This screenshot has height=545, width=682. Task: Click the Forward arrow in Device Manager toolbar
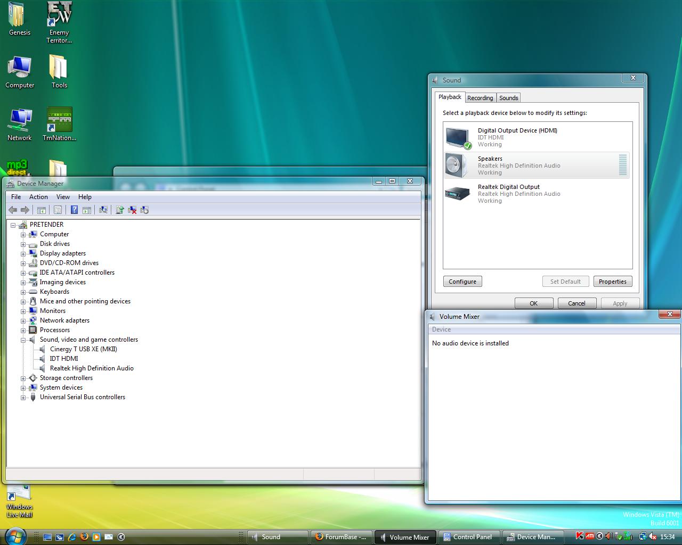click(25, 210)
